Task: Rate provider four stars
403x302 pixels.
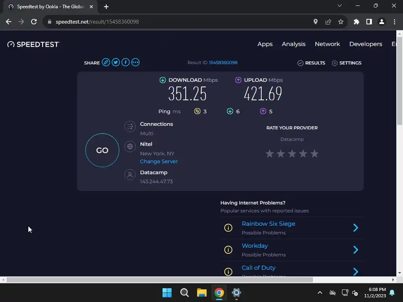Action: point(303,154)
